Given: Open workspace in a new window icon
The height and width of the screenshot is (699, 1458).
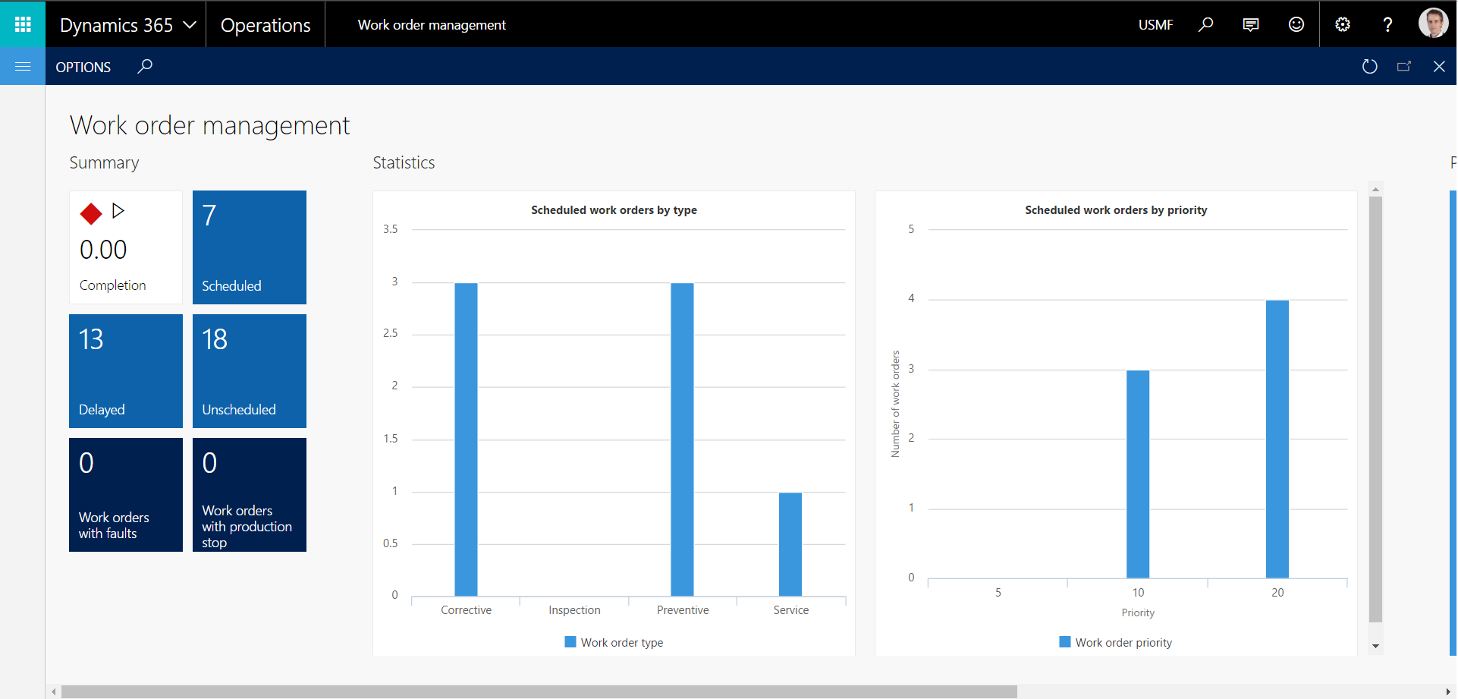Looking at the screenshot, I should pyautogui.click(x=1404, y=66).
